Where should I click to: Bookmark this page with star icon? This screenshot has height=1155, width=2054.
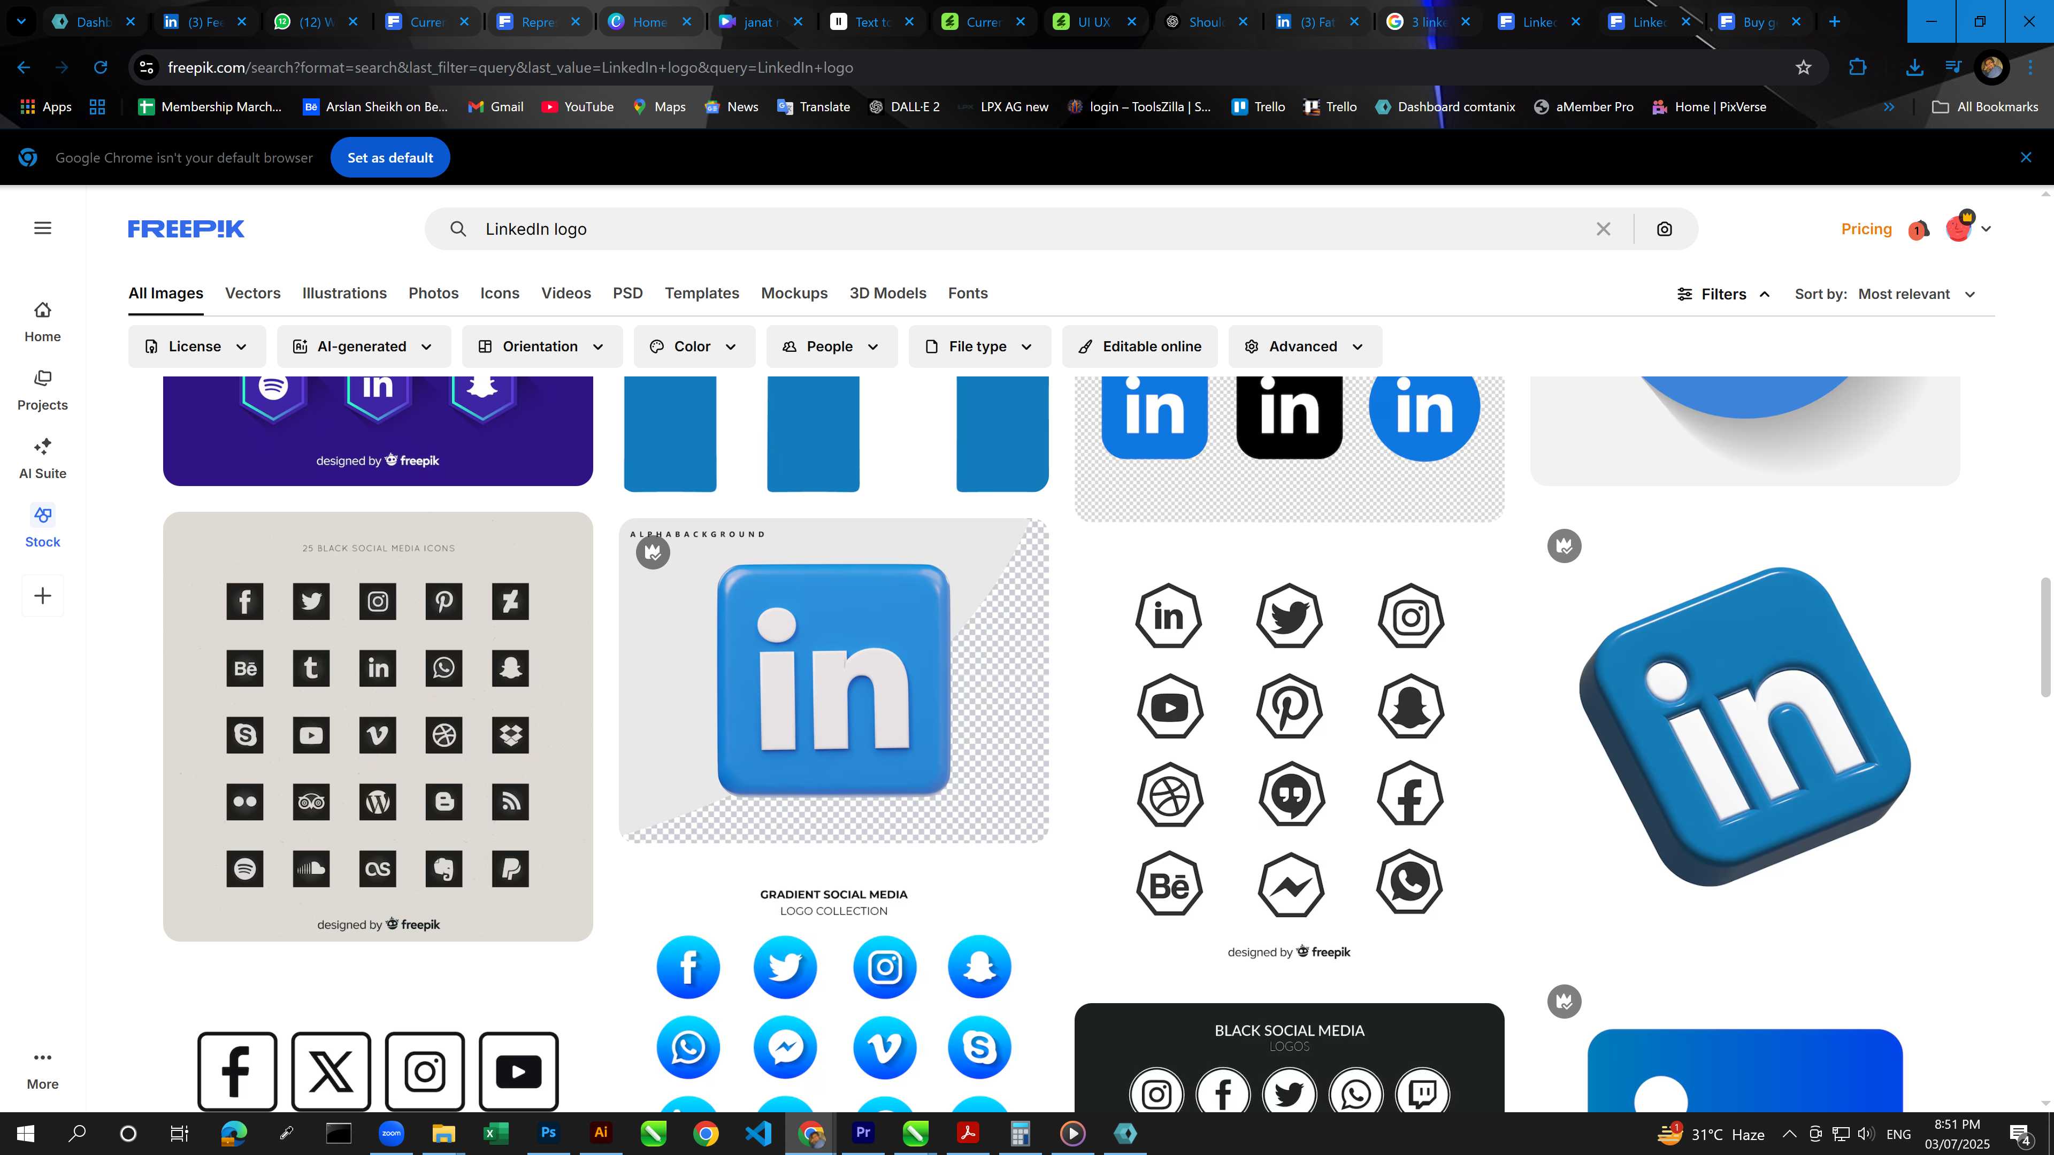[1804, 68]
